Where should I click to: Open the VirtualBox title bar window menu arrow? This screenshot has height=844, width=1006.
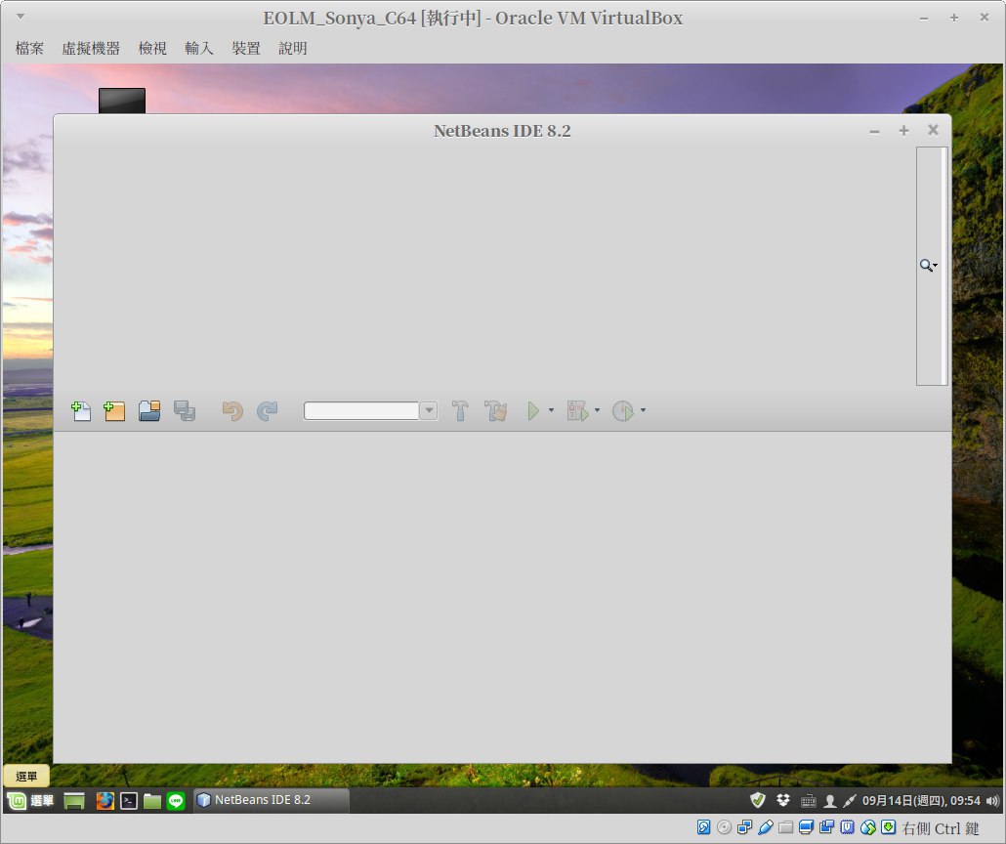20,16
